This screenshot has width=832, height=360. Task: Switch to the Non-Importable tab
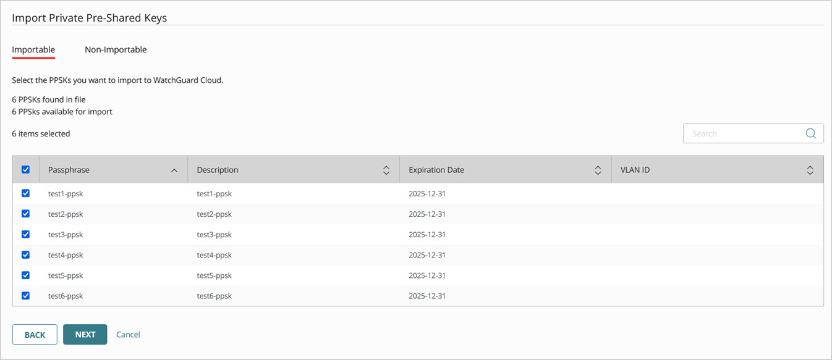[116, 50]
